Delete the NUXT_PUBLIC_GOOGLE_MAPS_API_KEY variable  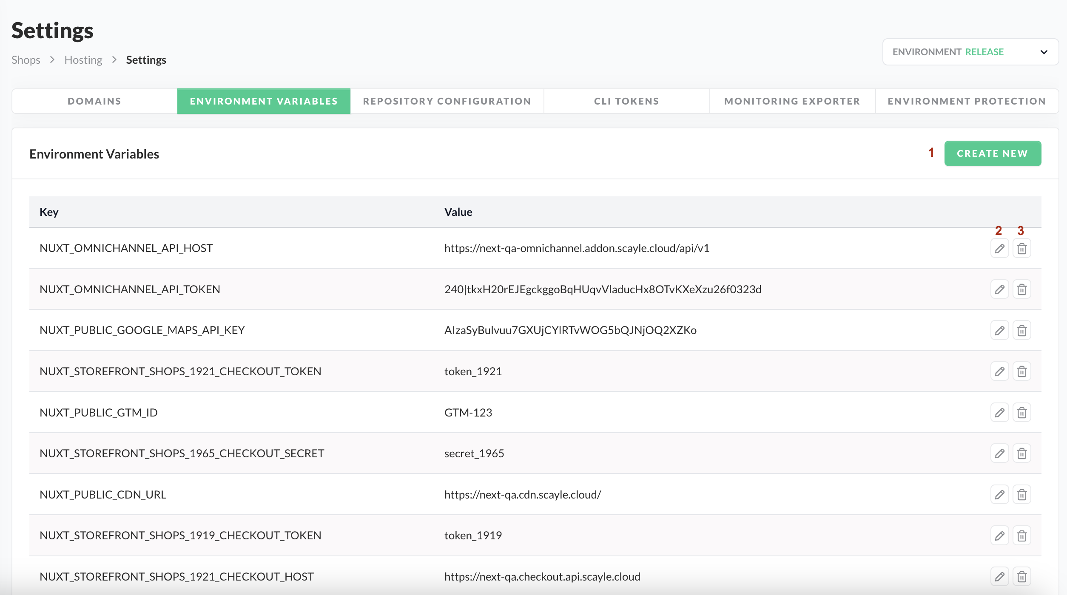click(x=1021, y=330)
